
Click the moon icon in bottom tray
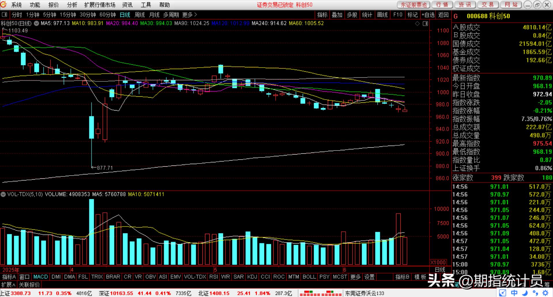525,293
